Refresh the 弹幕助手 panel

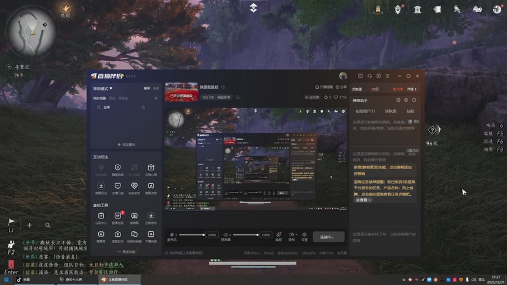pos(414,100)
